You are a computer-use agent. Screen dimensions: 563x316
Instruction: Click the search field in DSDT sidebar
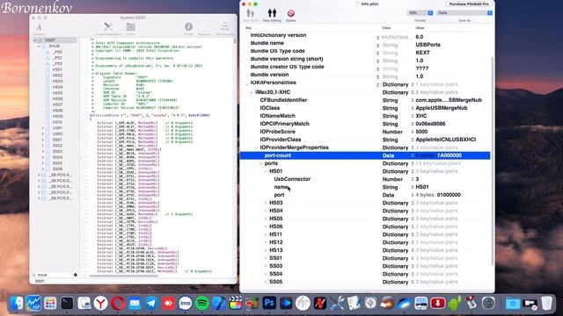point(54,275)
